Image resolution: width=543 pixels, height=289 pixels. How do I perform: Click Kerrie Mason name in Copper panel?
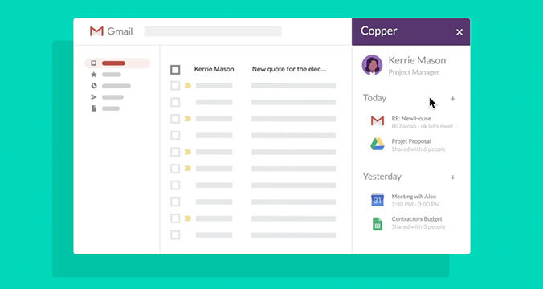tap(417, 60)
